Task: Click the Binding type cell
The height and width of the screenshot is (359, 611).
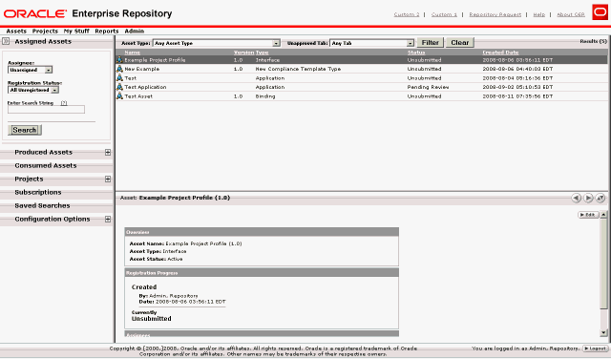Action: coord(265,95)
